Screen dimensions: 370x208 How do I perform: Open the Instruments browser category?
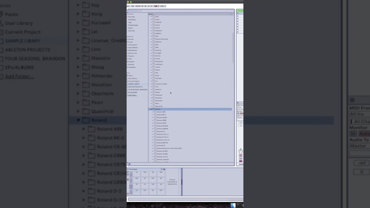[x=133, y=45]
